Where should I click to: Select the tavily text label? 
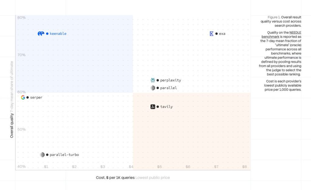(166, 107)
